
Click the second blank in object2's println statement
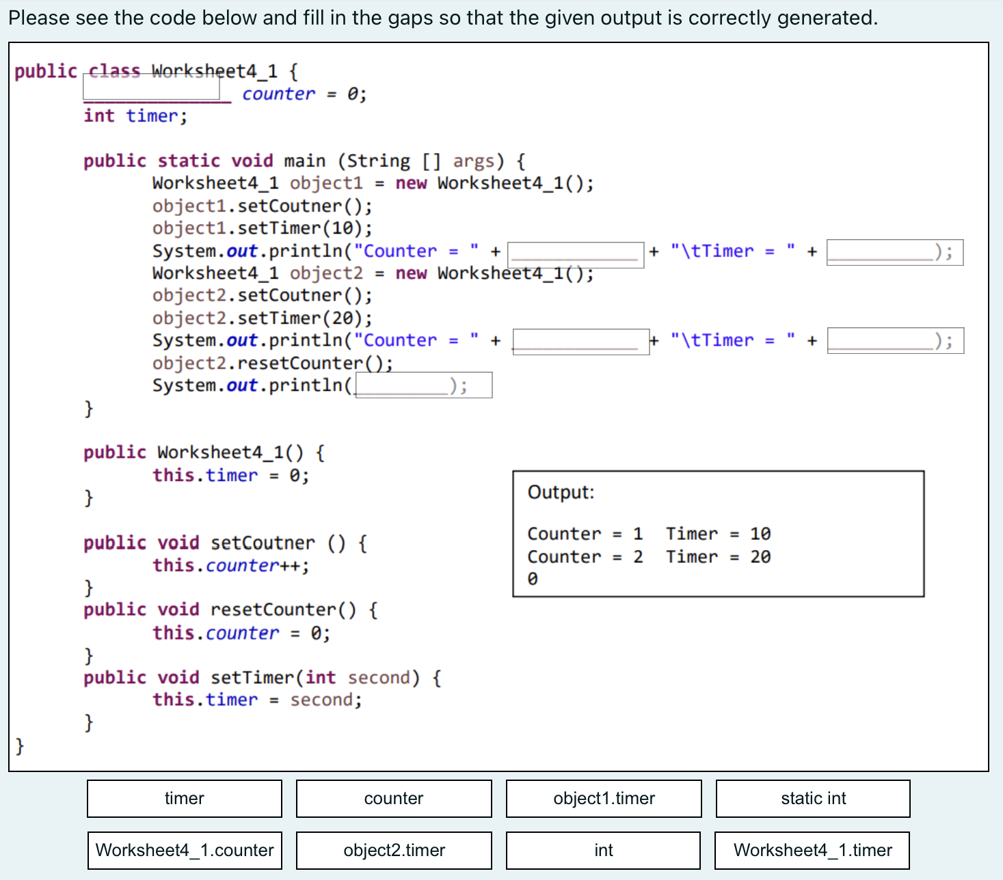tap(894, 340)
